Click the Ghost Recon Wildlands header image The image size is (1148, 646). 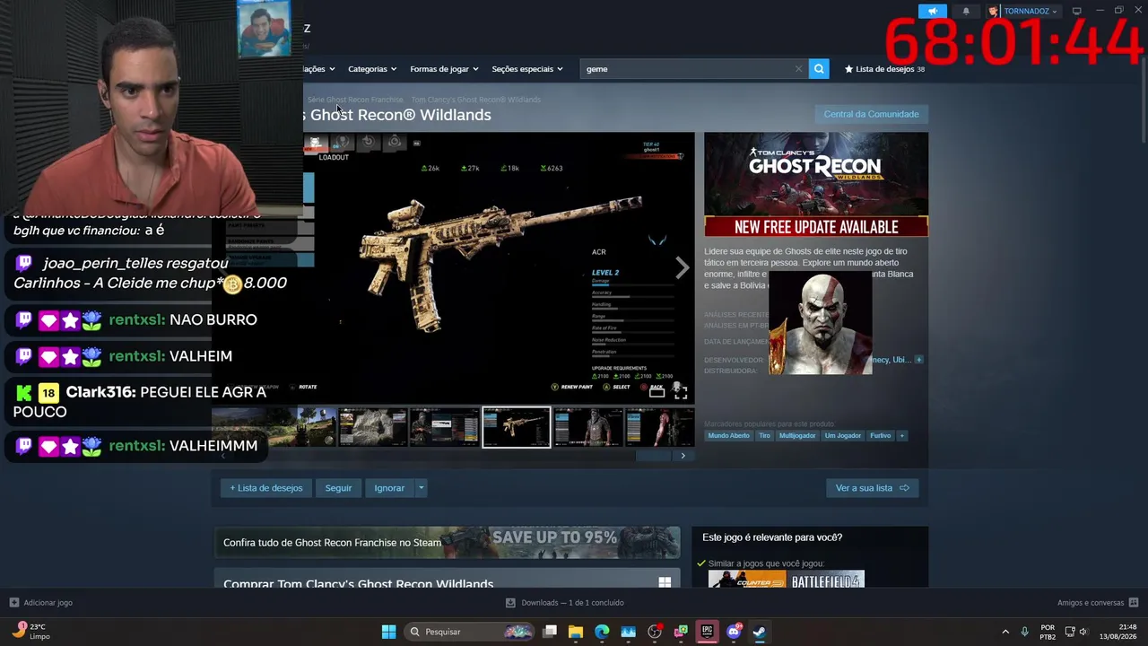pos(816,185)
